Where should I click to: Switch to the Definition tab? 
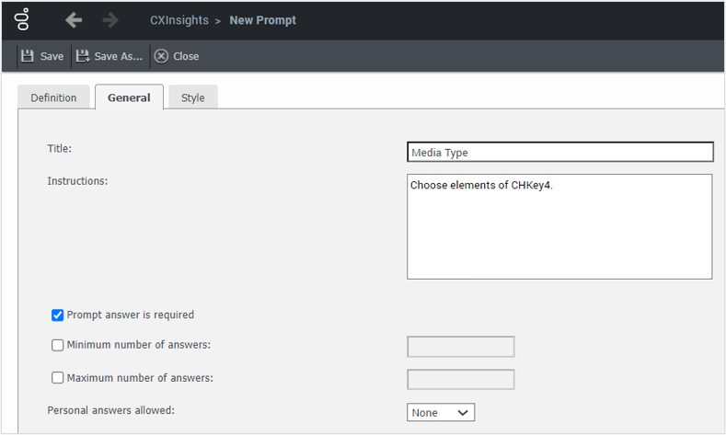(x=53, y=97)
